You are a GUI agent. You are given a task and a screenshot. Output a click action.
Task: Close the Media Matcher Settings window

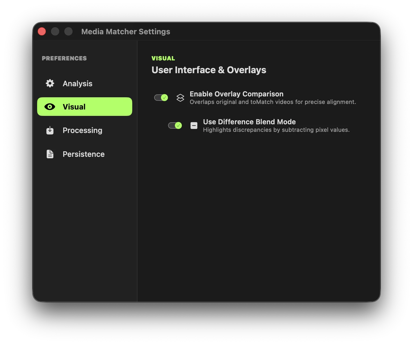(42, 31)
